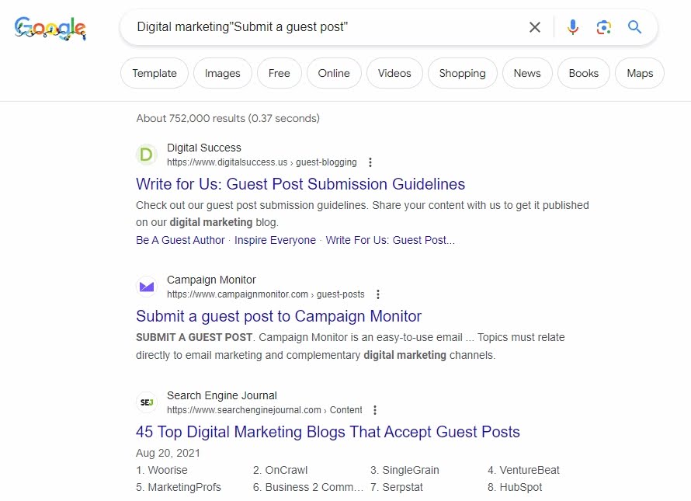The image size is (691, 501).
Task: Clear the search box with the X icon
Action: click(535, 27)
